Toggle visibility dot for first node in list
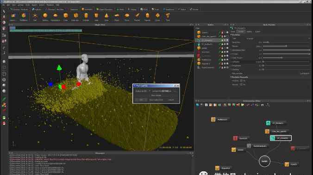 (x=227, y=32)
